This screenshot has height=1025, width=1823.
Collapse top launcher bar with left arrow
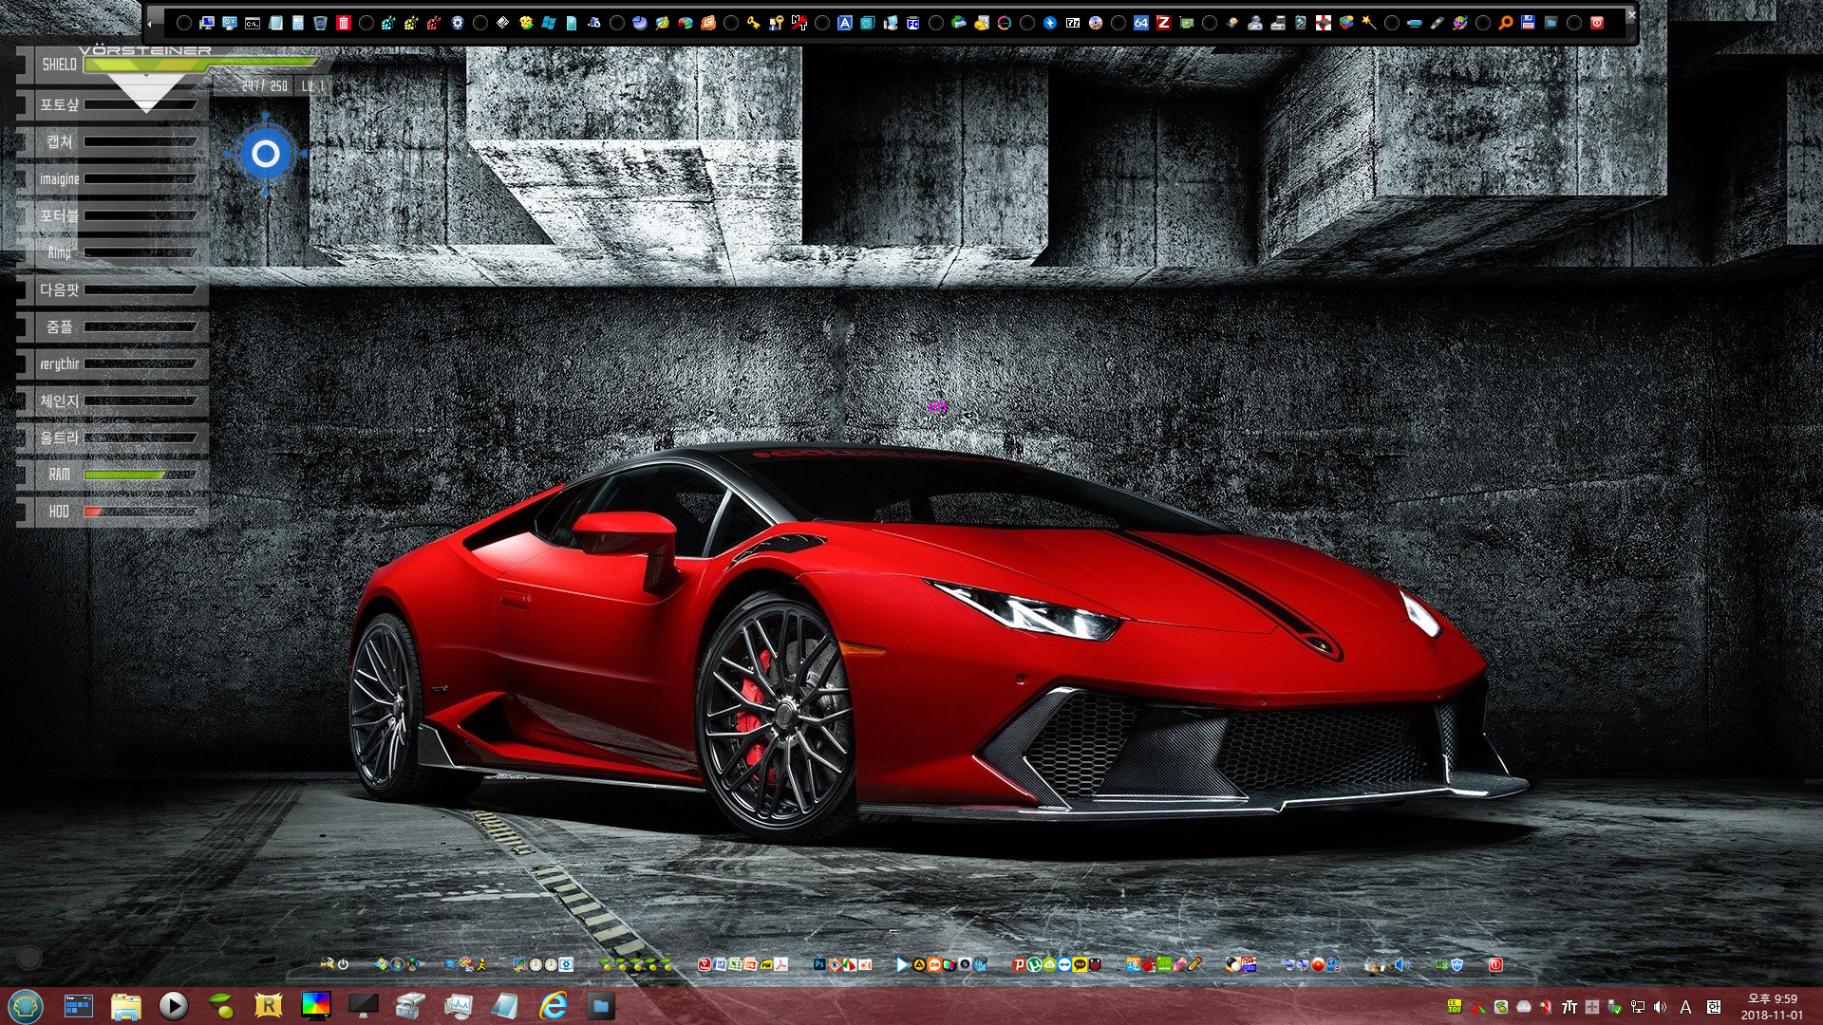point(150,24)
